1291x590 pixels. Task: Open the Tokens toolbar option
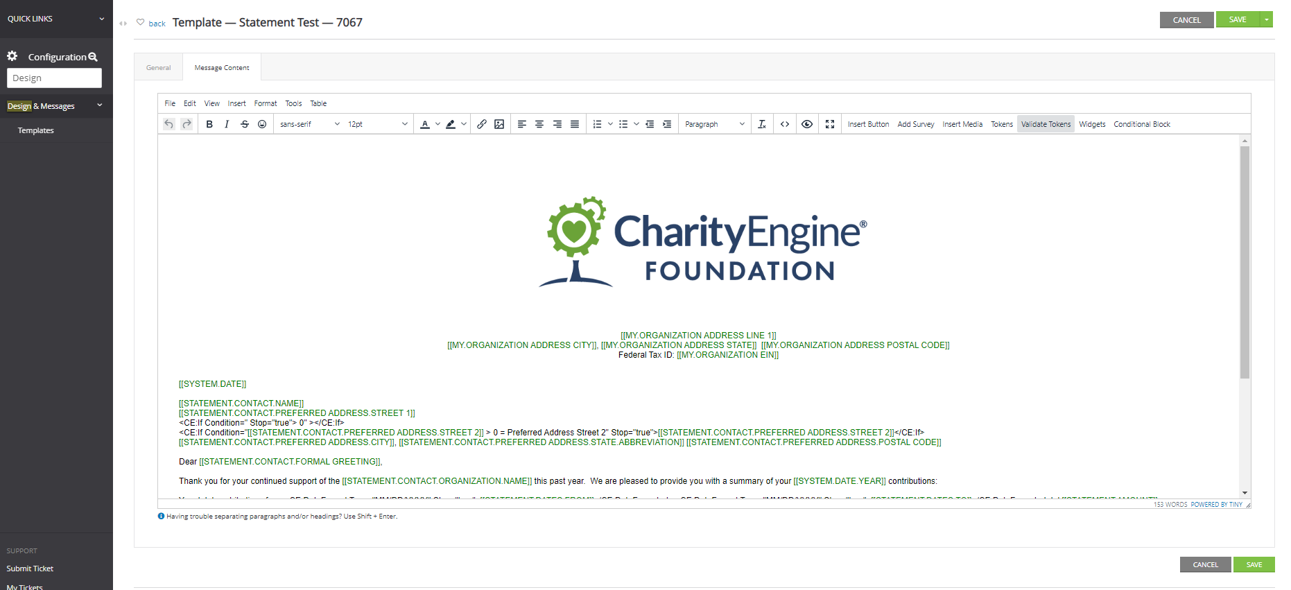click(1002, 124)
